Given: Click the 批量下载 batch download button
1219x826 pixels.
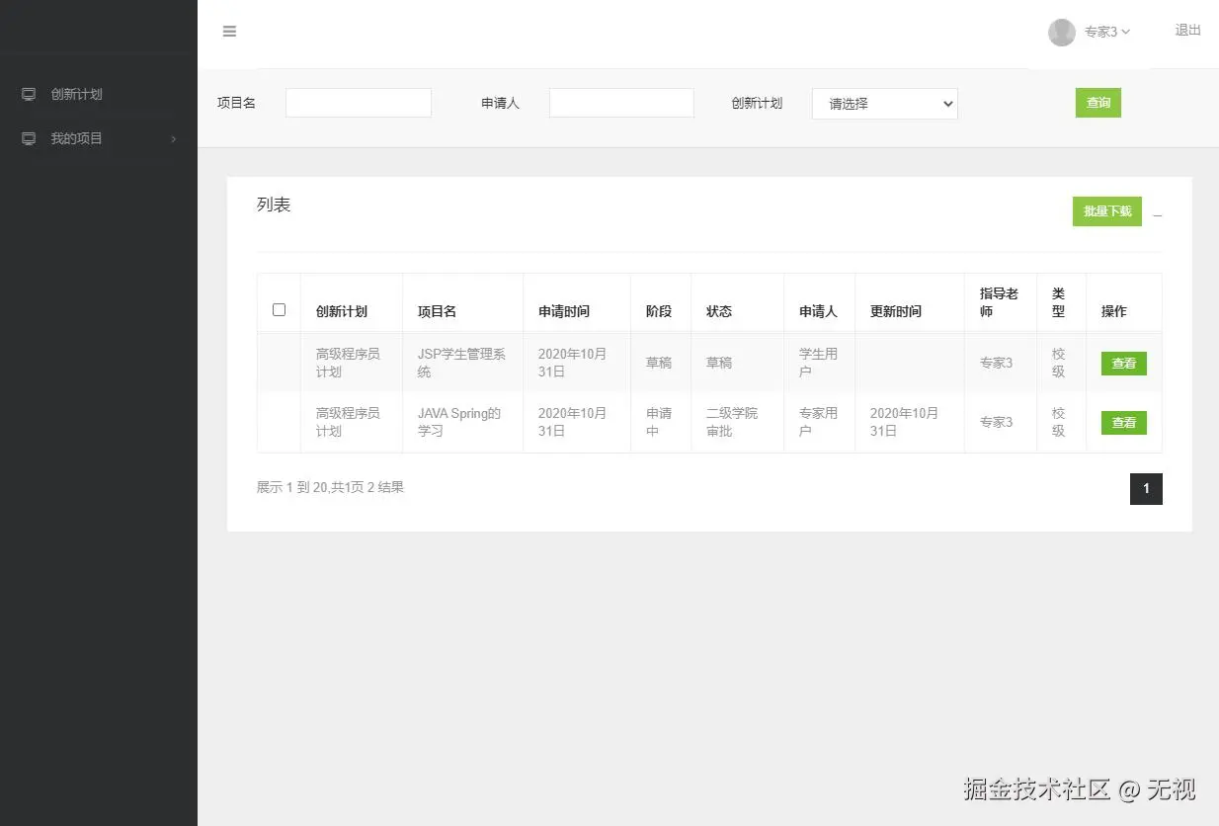Looking at the screenshot, I should (1107, 211).
